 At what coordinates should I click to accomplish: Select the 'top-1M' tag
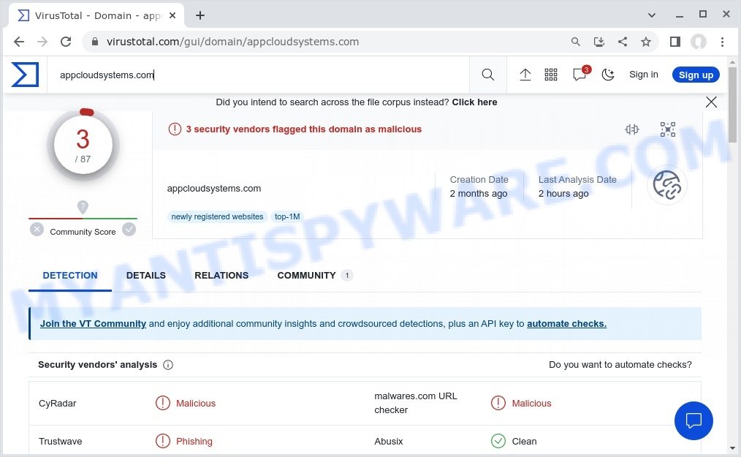pos(287,216)
